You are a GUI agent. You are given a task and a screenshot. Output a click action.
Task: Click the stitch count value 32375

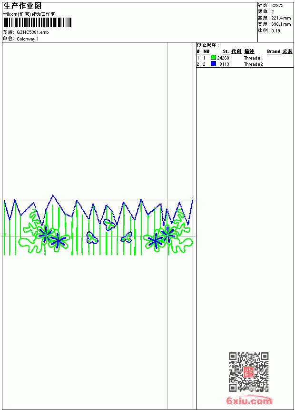[x=277, y=6]
